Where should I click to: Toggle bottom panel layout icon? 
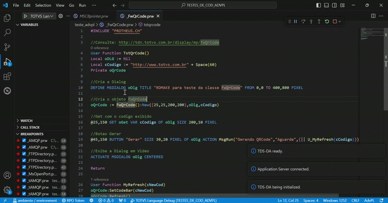click(x=326, y=5)
